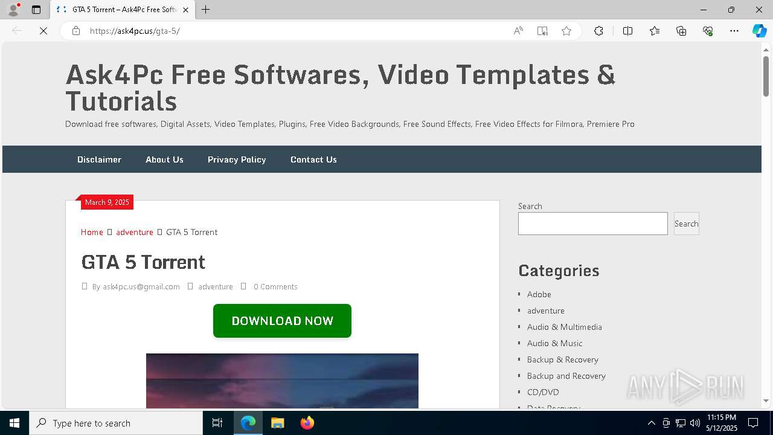Open adventure category link under title

[x=216, y=286]
